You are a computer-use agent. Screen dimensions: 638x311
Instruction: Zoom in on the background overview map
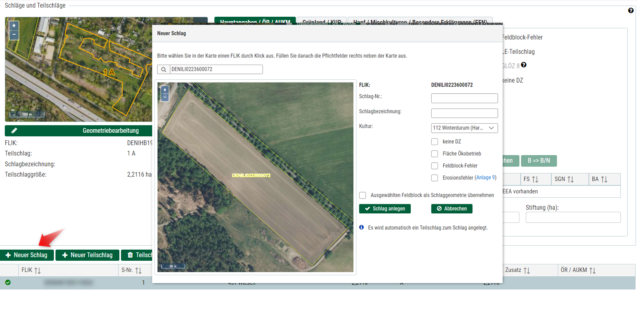[14, 26]
